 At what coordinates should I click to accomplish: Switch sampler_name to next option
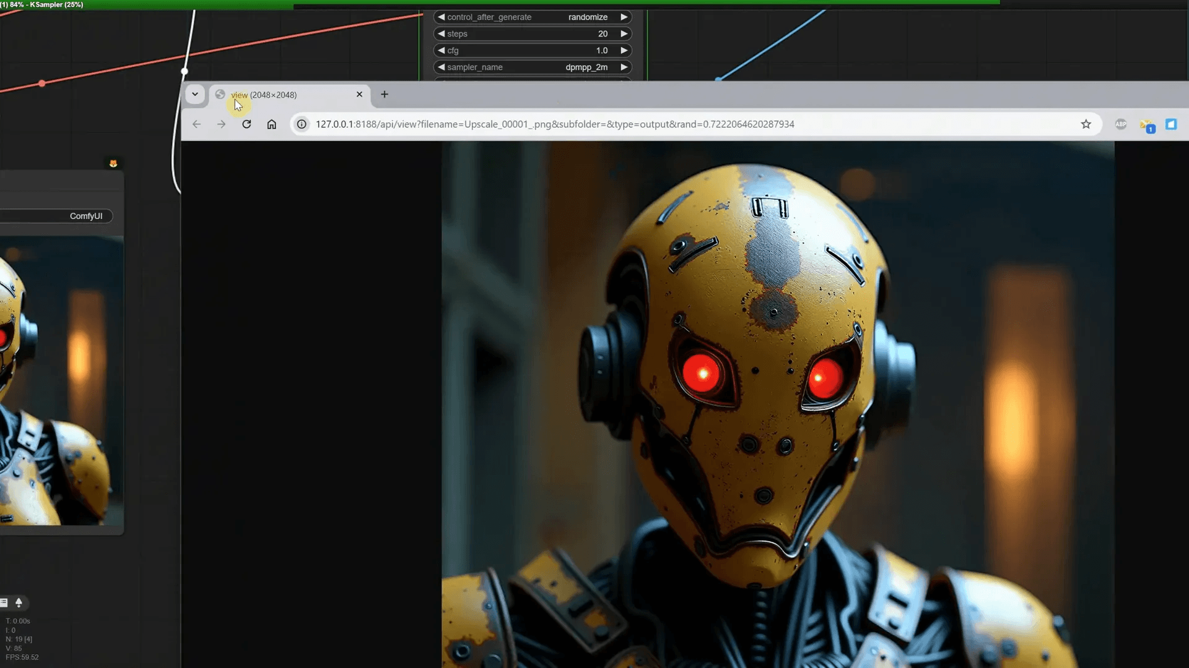point(624,67)
